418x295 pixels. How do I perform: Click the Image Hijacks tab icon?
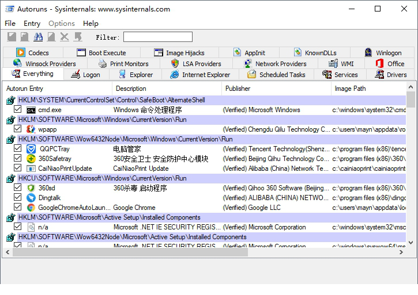159,52
